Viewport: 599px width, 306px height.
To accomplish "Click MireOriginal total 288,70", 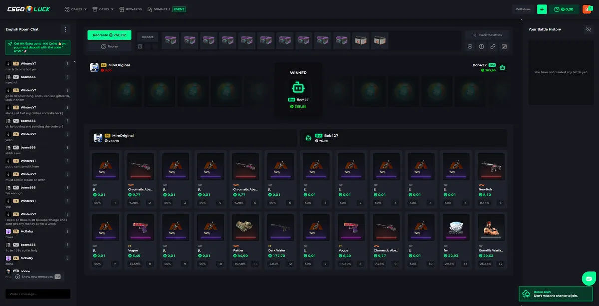I will pyautogui.click(x=112, y=141).
